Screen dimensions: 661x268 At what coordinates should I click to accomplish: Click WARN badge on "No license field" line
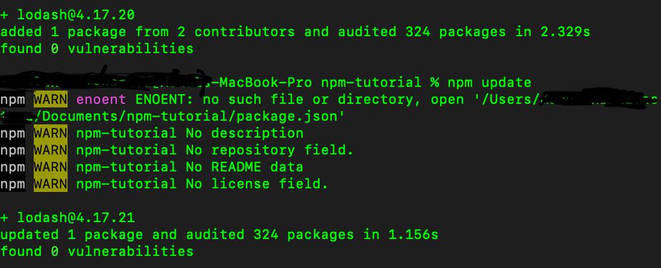50,183
